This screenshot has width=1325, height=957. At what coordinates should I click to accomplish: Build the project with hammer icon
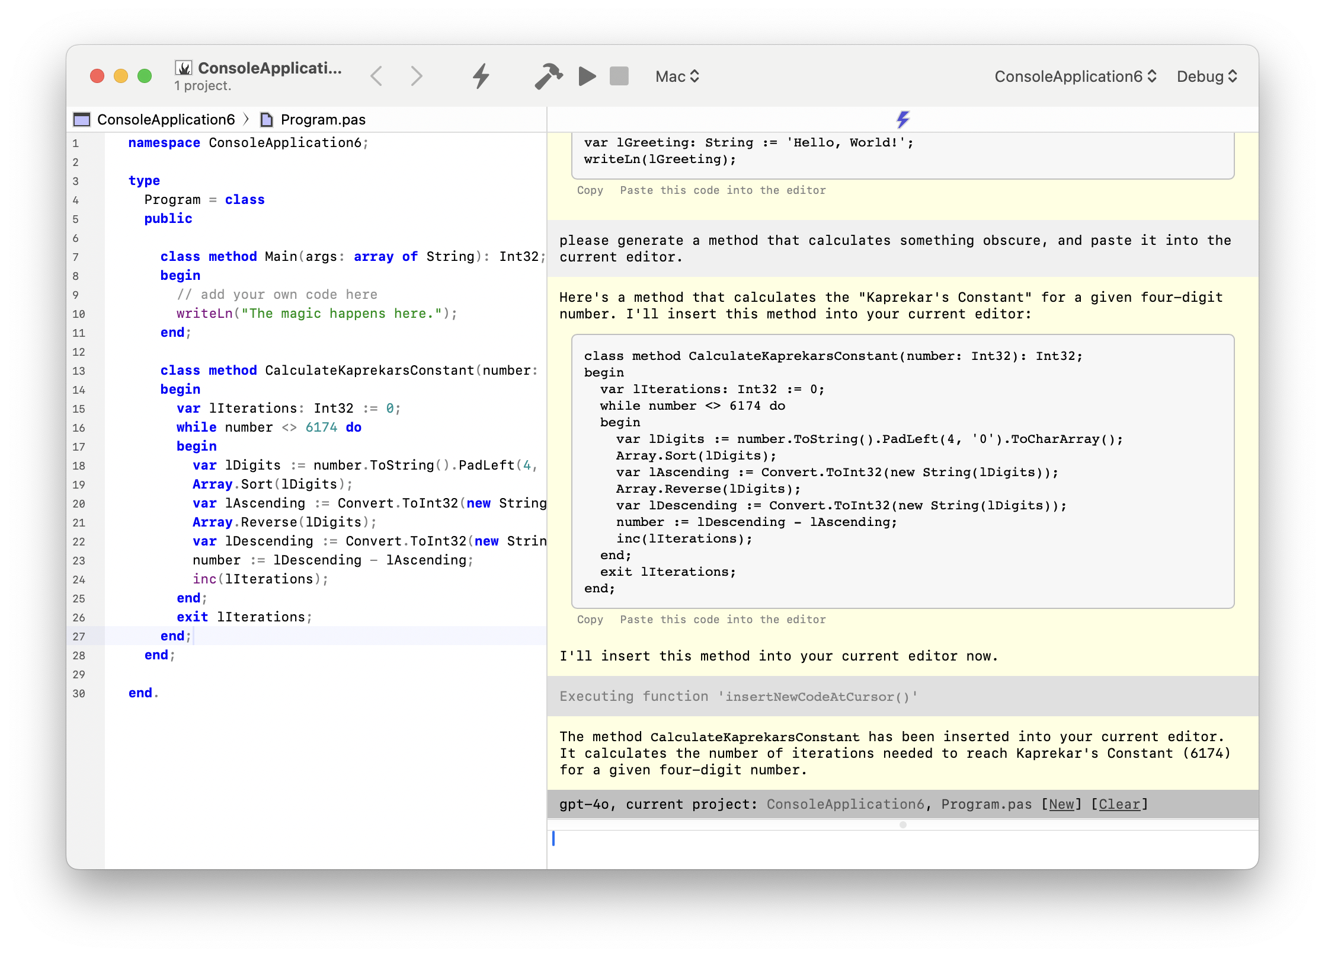549,76
